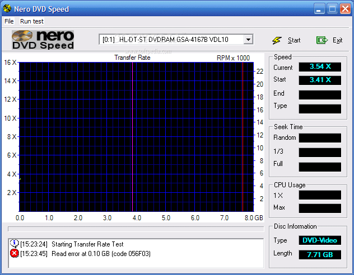Click the test progress bar
Viewport: 354px width, 275px height.
pyautogui.click(x=136, y=229)
